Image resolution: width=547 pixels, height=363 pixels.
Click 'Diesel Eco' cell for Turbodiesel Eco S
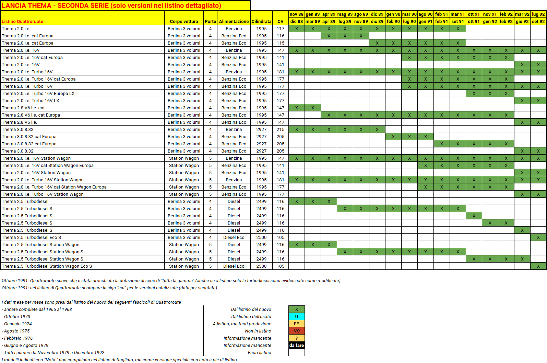click(234, 237)
